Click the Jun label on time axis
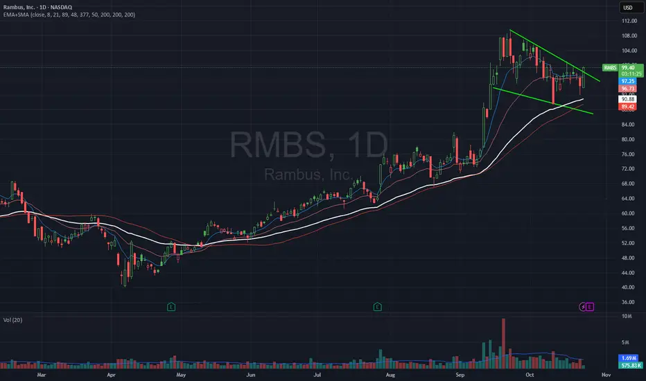Image resolution: width=646 pixels, height=381 pixels. coord(250,375)
